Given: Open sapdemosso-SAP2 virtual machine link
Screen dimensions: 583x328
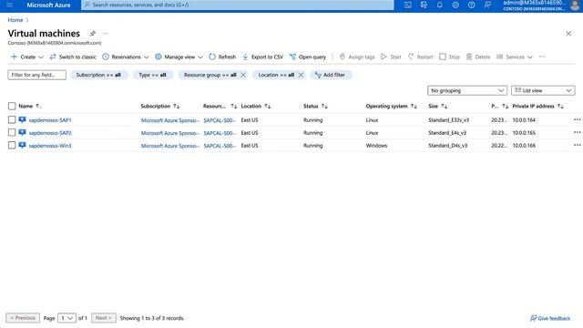Looking at the screenshot, I should (50, 133).
